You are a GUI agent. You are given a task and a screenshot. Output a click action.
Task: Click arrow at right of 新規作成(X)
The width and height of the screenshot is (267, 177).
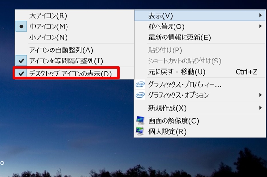tap(260, 108)
